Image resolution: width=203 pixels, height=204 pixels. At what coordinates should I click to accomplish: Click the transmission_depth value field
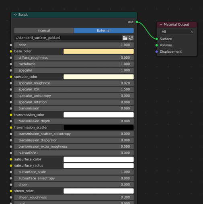point(74,121)
